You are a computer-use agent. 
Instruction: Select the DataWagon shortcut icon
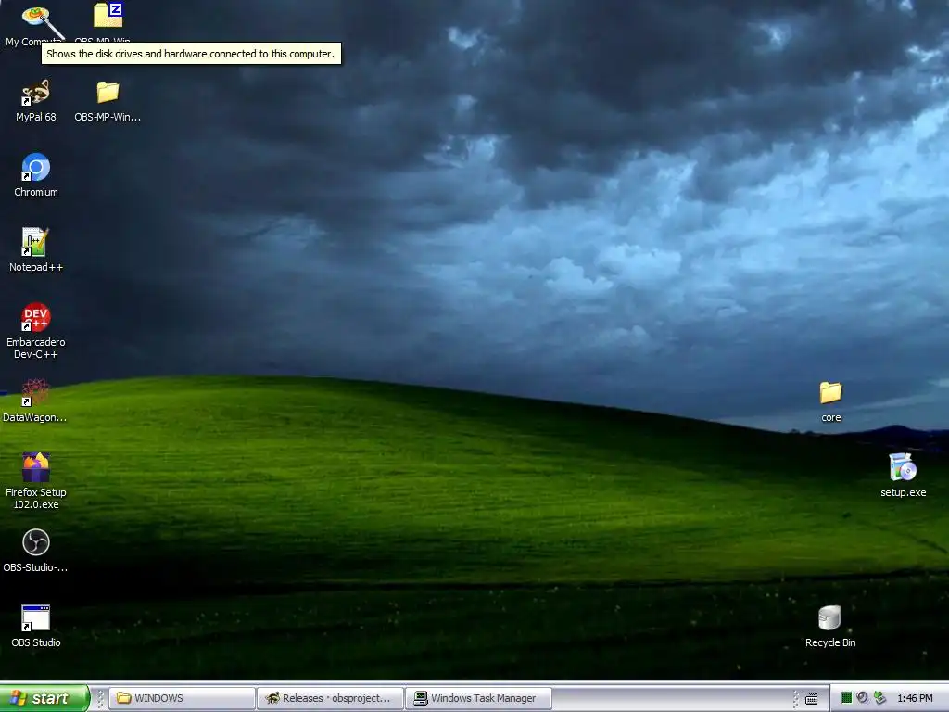click(36, 392)
